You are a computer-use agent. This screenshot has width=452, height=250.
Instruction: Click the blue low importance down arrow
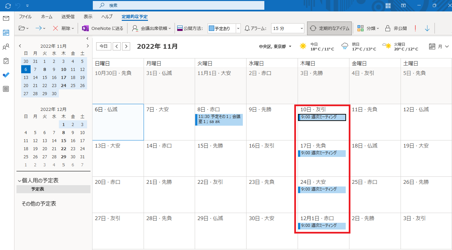click(x=427, y=29)
